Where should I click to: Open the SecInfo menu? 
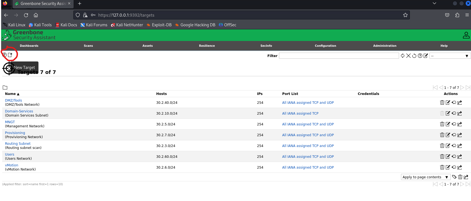[x=266, y=46]
